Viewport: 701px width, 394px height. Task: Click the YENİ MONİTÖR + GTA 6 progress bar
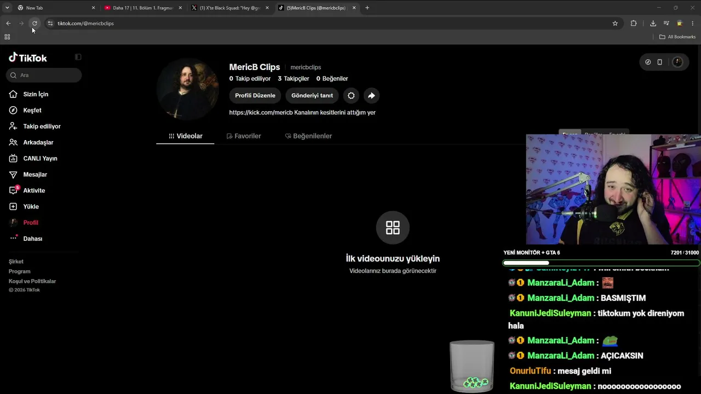click(x=601, y=263)
